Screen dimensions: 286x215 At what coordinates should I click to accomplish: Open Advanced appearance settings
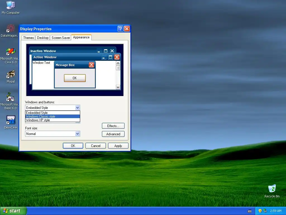coord(113,134)
